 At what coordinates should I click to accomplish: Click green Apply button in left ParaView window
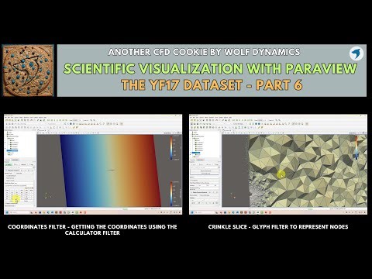point(9,164)
